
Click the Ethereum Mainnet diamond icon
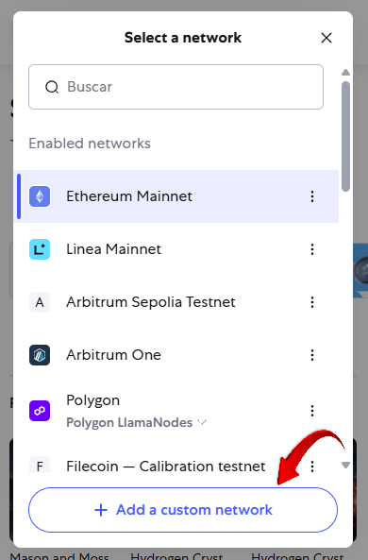tap(40, 196)
